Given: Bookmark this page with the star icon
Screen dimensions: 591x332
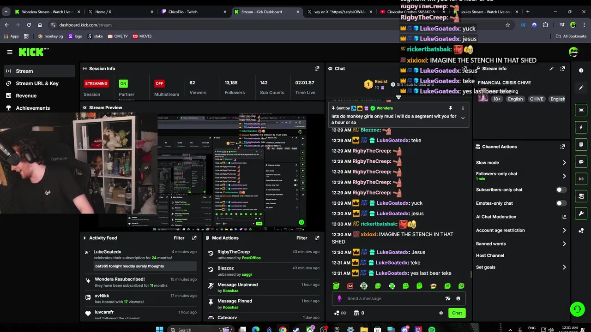Looking at the screenshot, I should (x=508, y=25).
